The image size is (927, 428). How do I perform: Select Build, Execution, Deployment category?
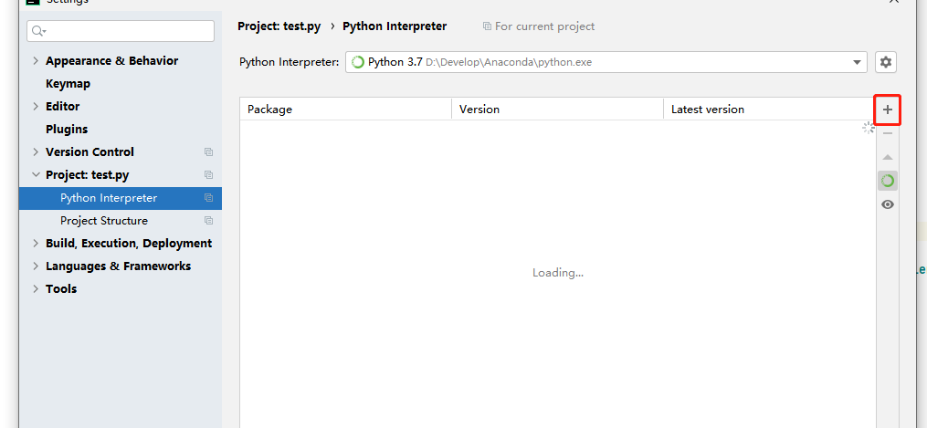[x=129, y=244]
